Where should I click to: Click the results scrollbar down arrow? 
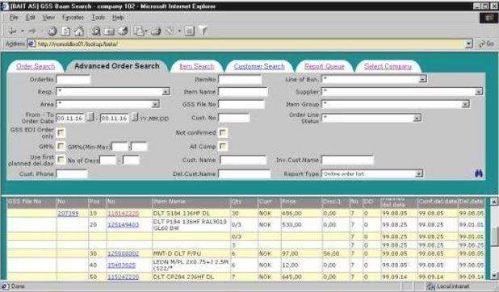click(493, 276)
